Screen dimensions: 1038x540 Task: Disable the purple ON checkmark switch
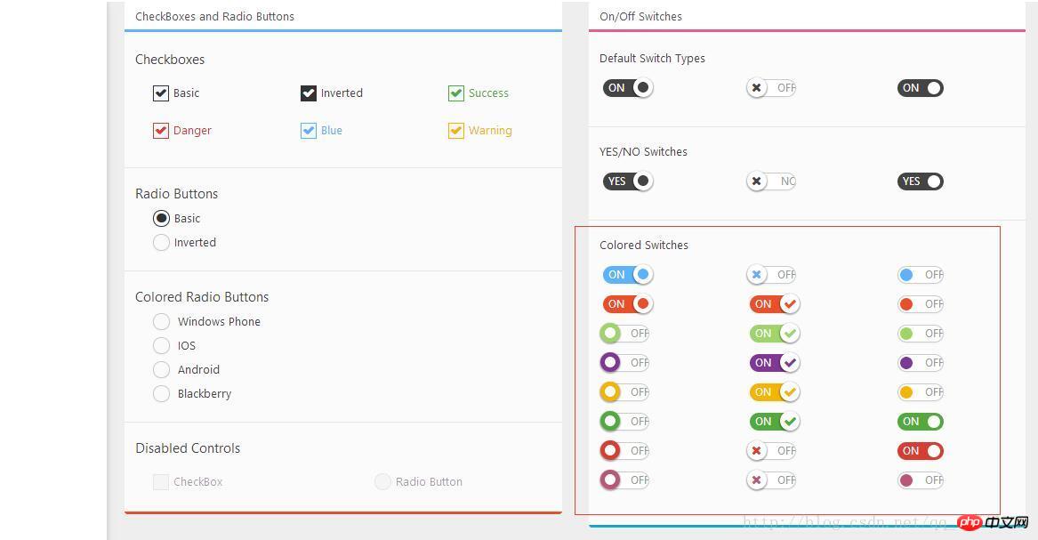click(775, 363)
